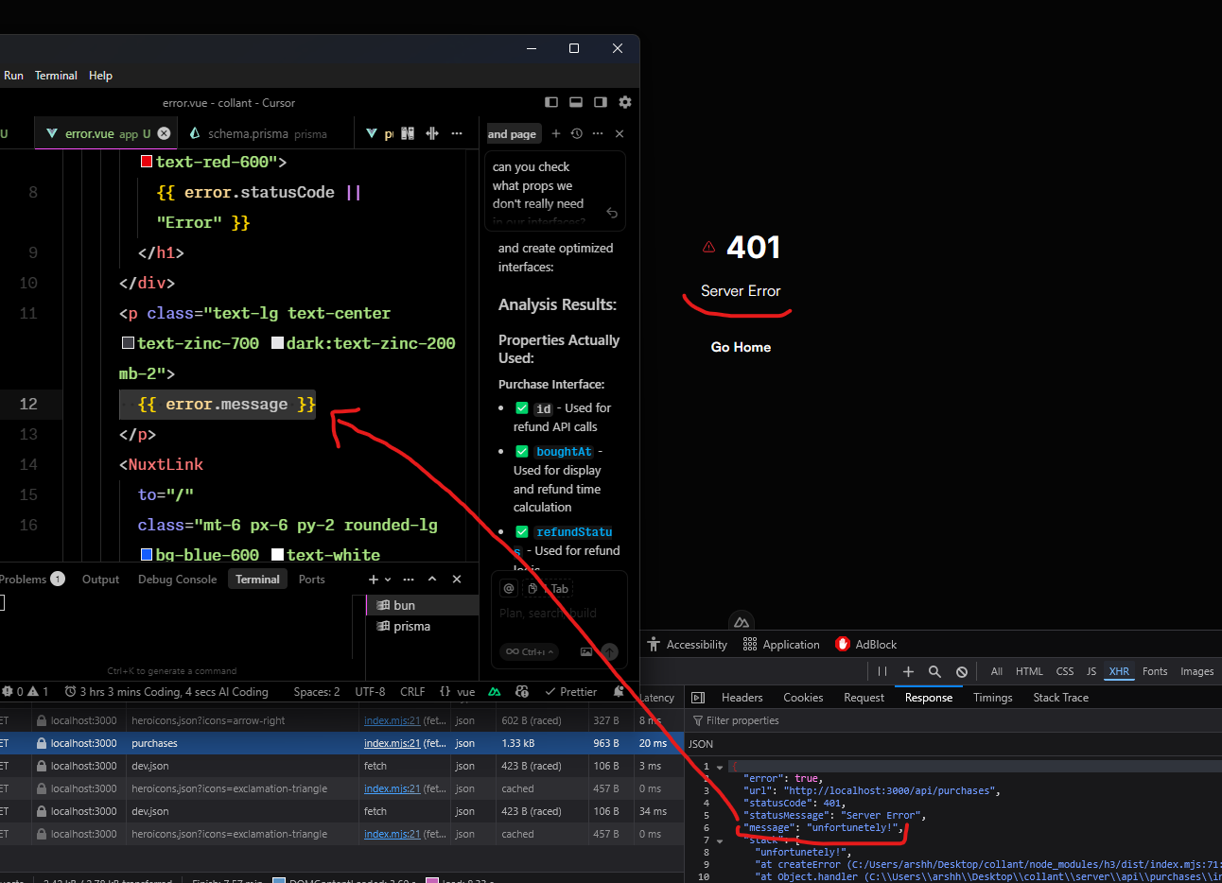Open agent mode selector Ctrl+I dropdown
This screenshot has height=883, width=1222.
[x=529, y=651]
